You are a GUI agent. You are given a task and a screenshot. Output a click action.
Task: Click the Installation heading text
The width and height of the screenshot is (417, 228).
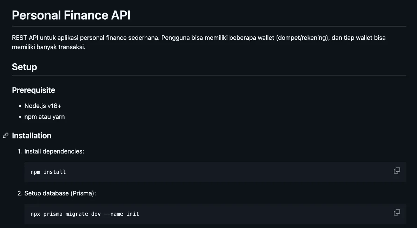coord(32,136)
